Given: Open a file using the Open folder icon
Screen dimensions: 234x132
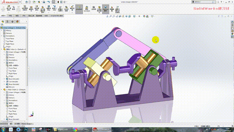Looking at the screenshot, I should (34, 2).
